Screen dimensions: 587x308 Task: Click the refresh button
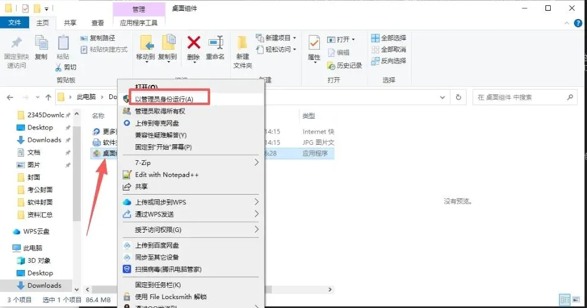click(458, 97)
